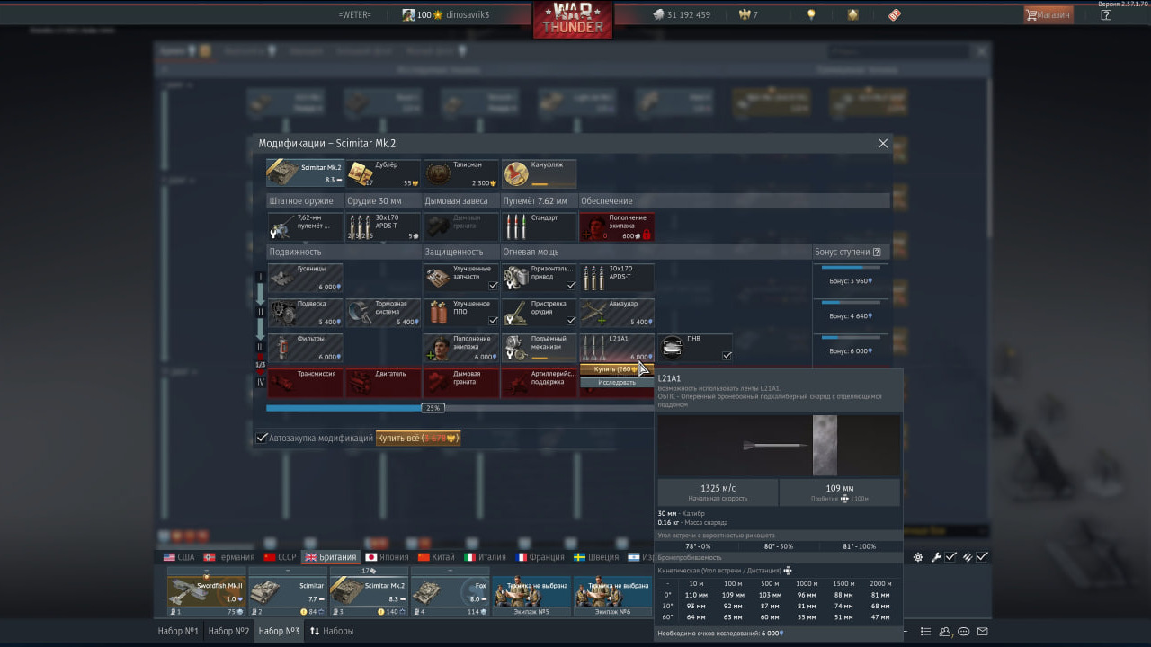Select the США nation tab
Viewport: 1151px width, 647px height.
179,557
